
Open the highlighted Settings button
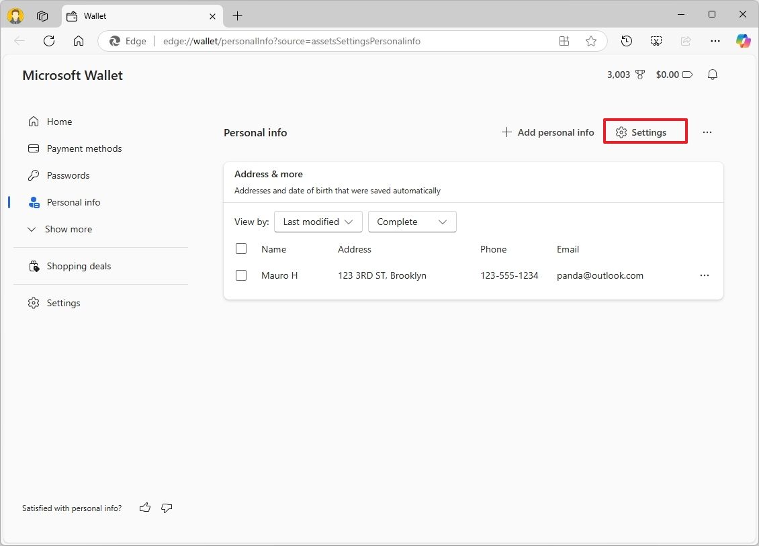tap(645, 132)
